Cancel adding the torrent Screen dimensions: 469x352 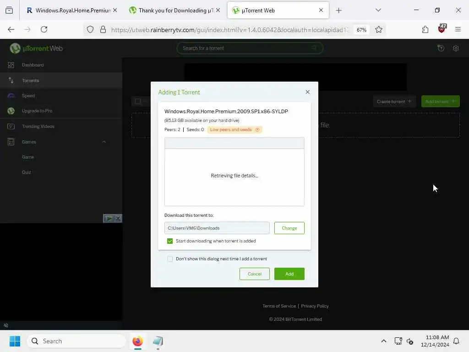tap(255, 274)
